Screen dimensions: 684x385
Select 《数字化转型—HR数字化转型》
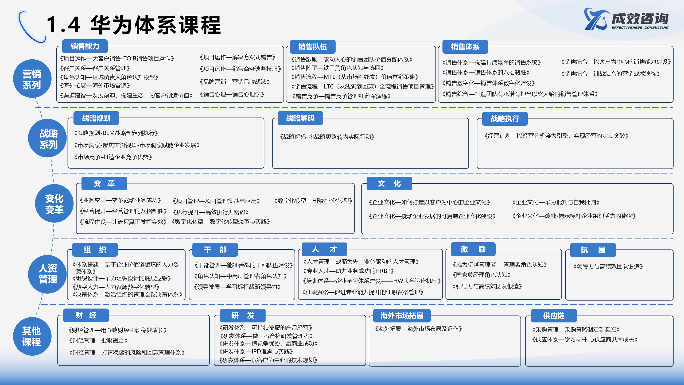coord(313,201)
